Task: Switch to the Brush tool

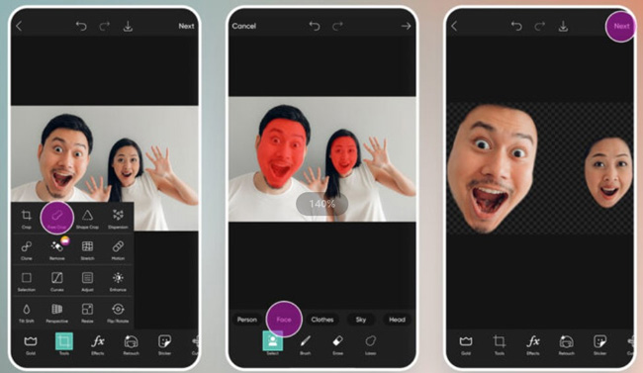Action: (305, 344)
